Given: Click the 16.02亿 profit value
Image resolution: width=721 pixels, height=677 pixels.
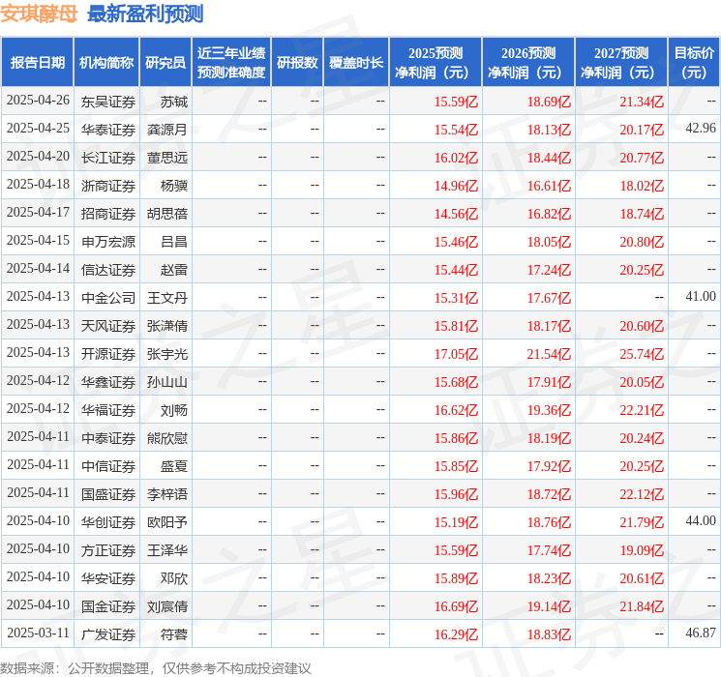Looking at the screenshot, I should 456,158.
